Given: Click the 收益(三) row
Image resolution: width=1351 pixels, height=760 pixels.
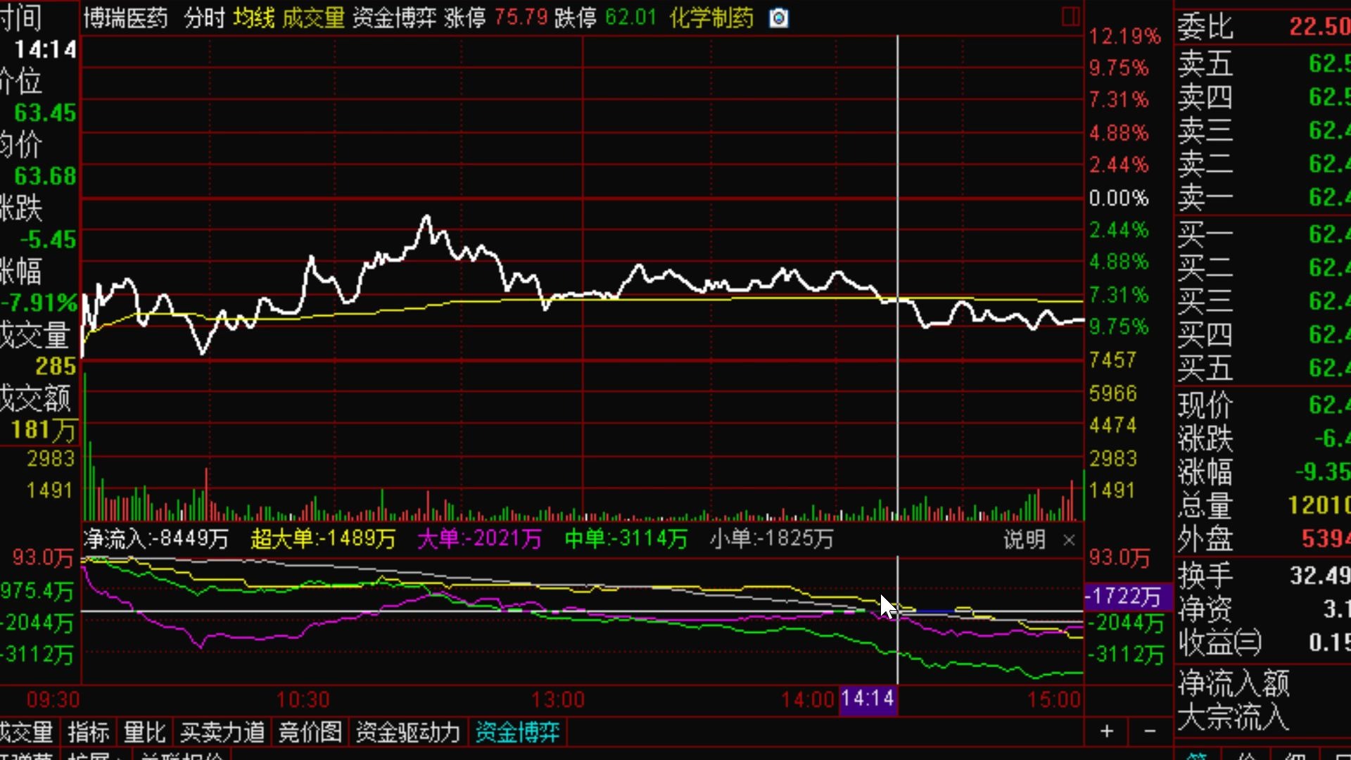Looking at the screenshot, I should tap(1263, 643).
